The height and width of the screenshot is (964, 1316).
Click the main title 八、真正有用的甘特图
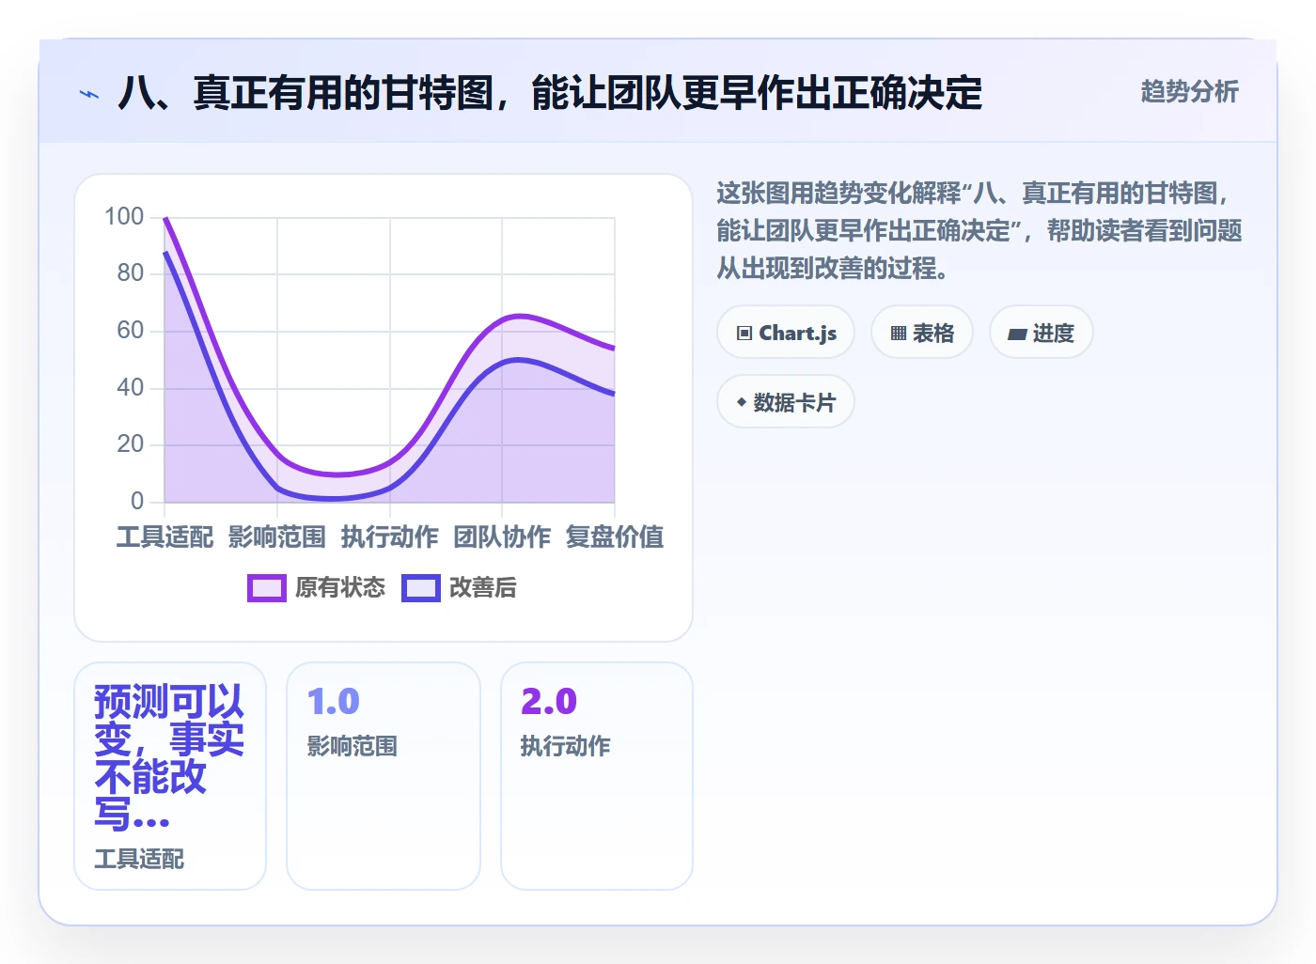point(550,93)
